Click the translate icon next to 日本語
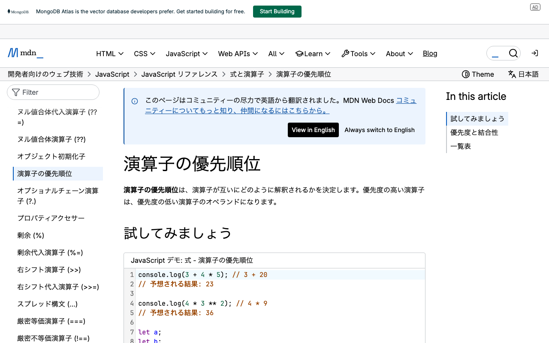This screenshot has height=343, width=549. click(512, 74)
